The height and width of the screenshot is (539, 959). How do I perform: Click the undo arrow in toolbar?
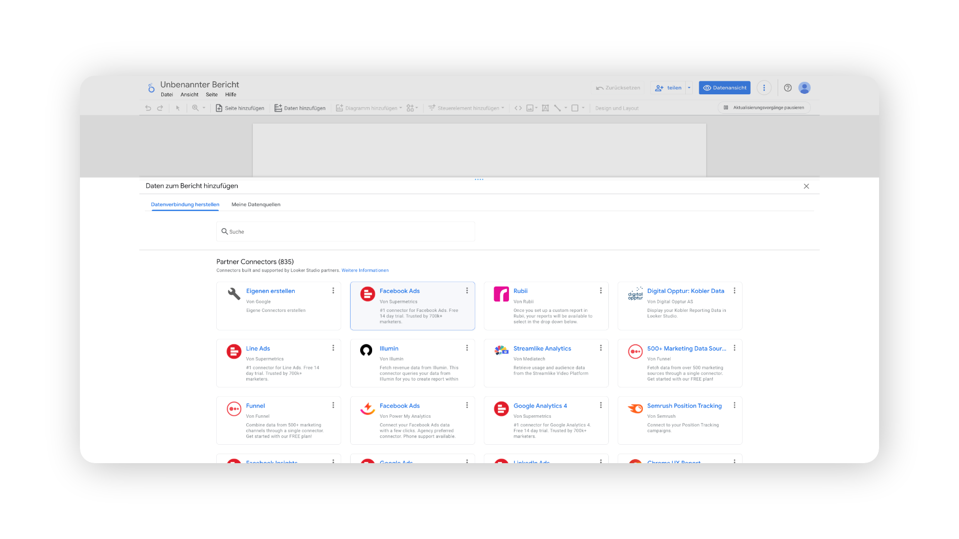[148, 108]
